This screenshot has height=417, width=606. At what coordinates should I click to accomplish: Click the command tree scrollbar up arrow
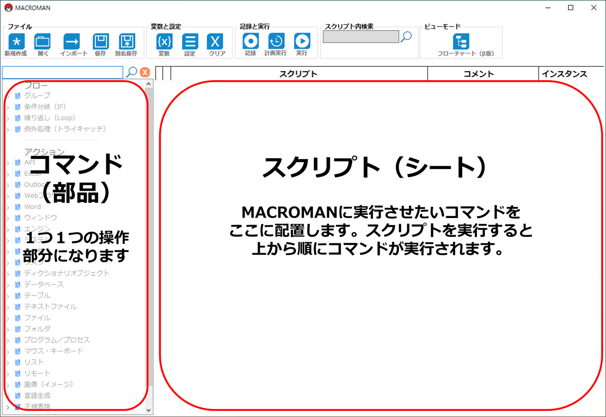(149, 84)
